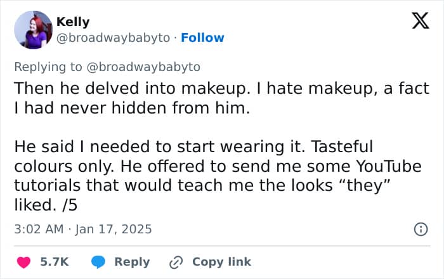This screenshot has height=279, width=444.
Task: Click the paragraph mentioning YouTube tutorials
Action: tap(218, 176)
